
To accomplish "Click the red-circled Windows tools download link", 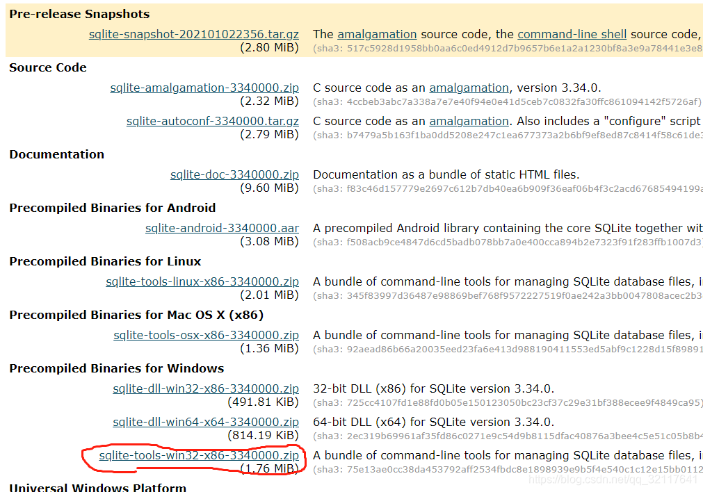I will (x=200, y=457).
